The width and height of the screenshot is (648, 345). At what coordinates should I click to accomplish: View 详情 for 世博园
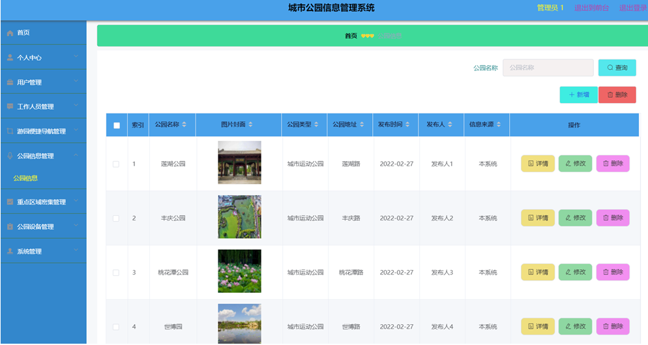pos(538,326)
